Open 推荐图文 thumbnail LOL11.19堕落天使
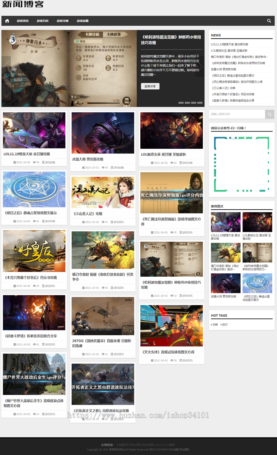Viewport: 277px width, 455px height. coord(226,222)
